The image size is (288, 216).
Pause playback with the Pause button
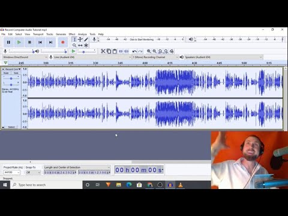pos(8,42)
